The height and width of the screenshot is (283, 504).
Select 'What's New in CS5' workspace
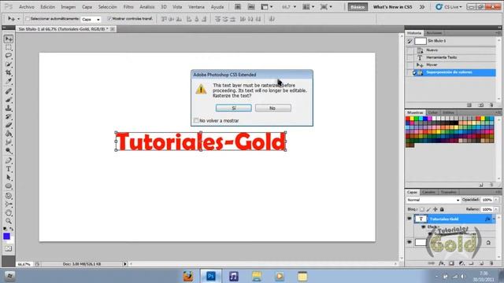coord(392,7)
